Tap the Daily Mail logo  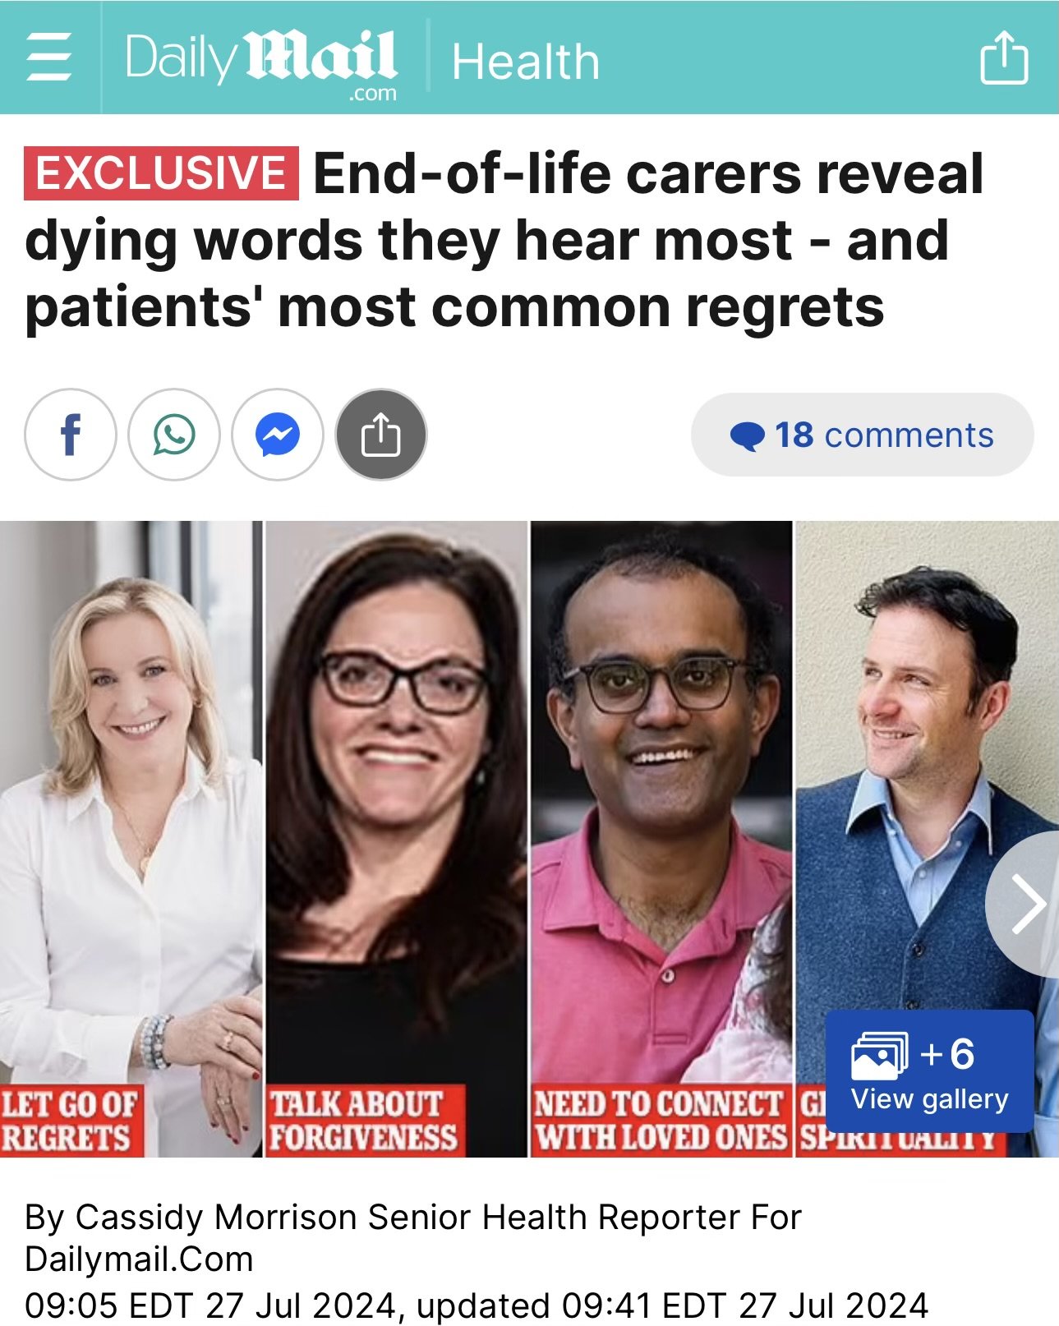[x=261, y=62]
